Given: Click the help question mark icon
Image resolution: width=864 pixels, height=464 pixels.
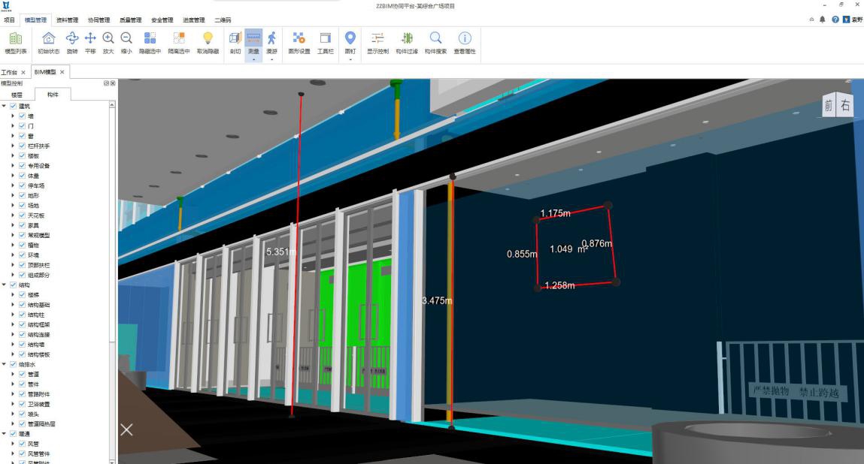Looking at the screenshot, I should point(835,20).
